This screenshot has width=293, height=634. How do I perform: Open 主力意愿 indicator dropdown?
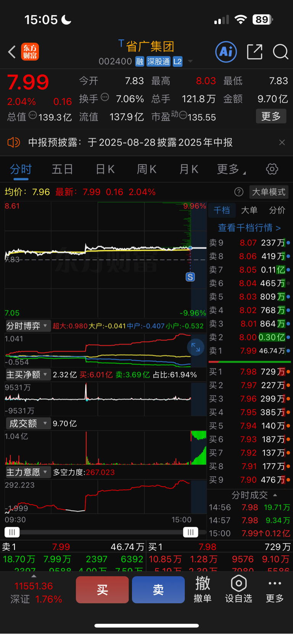click(x=27, y=472)
